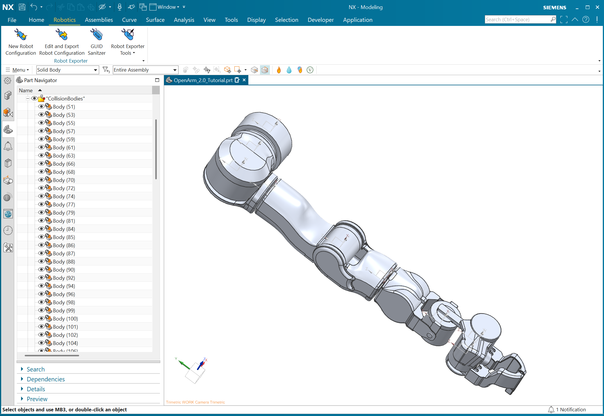
Task: Toggle visibility of Body (88)
Action: click(x=41, y=261)
